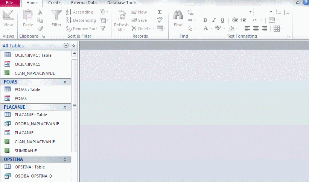The height and width of the screenshot is (182, 309).
Task: Click the Cut scissors icon
Action: pyautogui.click(x=40, y=12)
